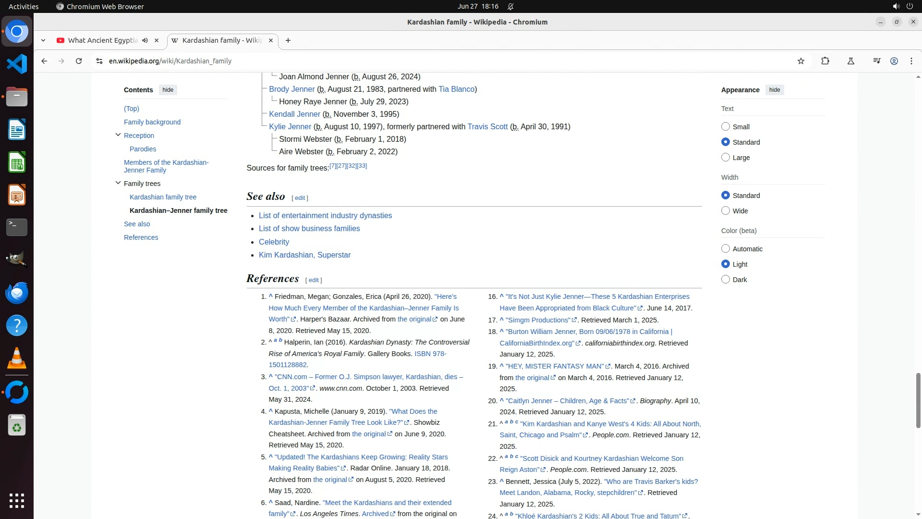Open the Extensions puzzle icon

pos(825,61)
